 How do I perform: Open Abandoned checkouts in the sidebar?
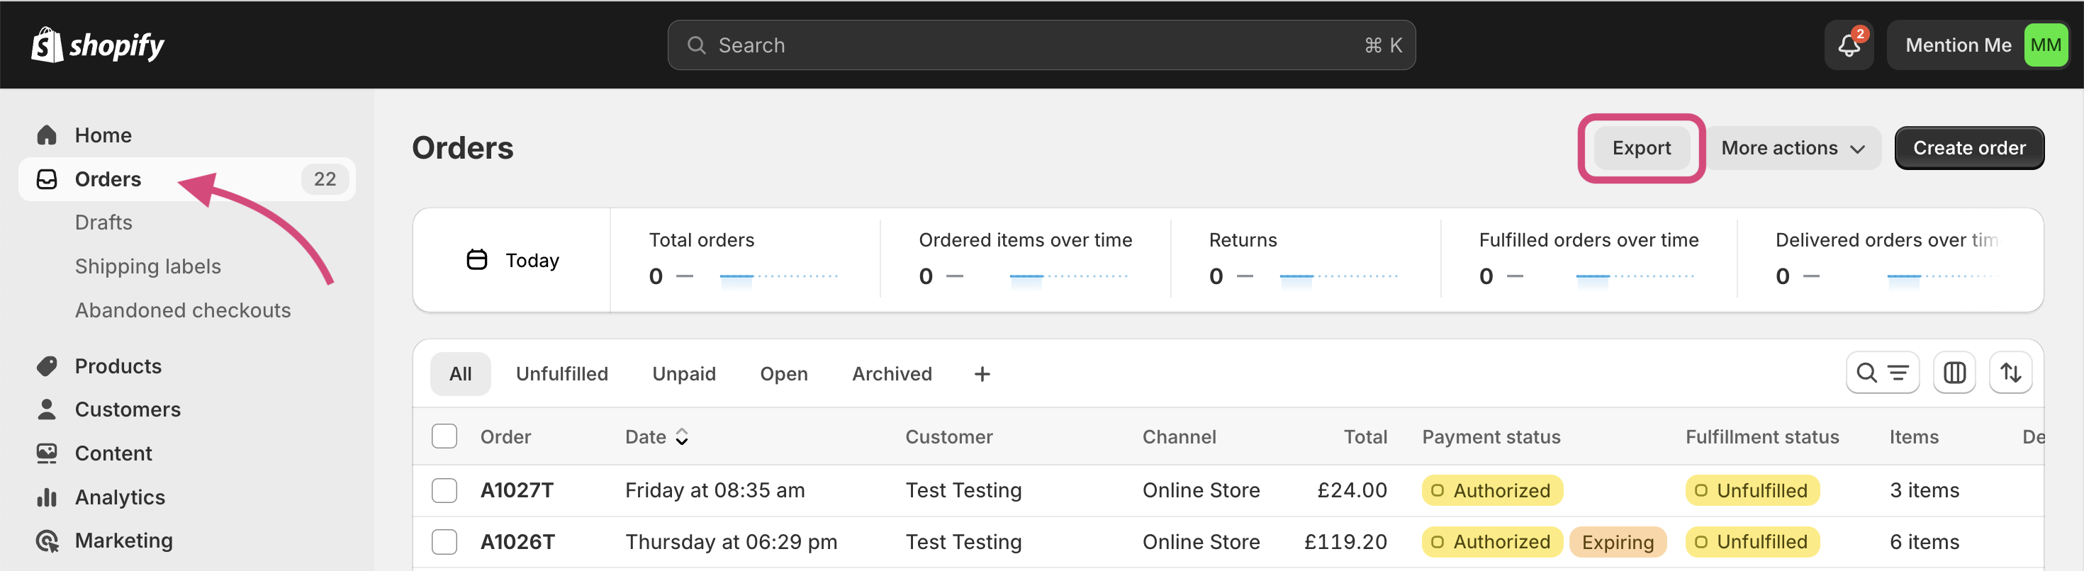point(183,310)
